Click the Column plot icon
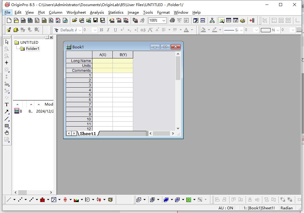This screenshot has height=213, width=304. (x=42, y=200)
